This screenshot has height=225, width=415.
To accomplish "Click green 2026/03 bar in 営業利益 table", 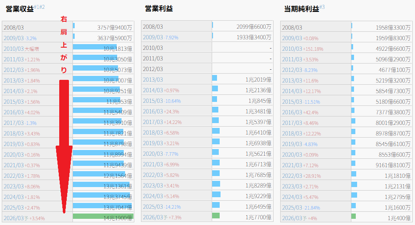I will pyautogui.click(x=216, y=216).
